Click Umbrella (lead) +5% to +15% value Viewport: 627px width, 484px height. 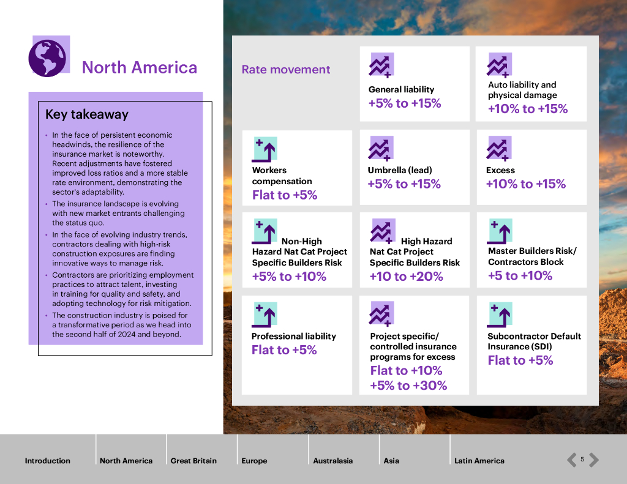tap(404, 184)
